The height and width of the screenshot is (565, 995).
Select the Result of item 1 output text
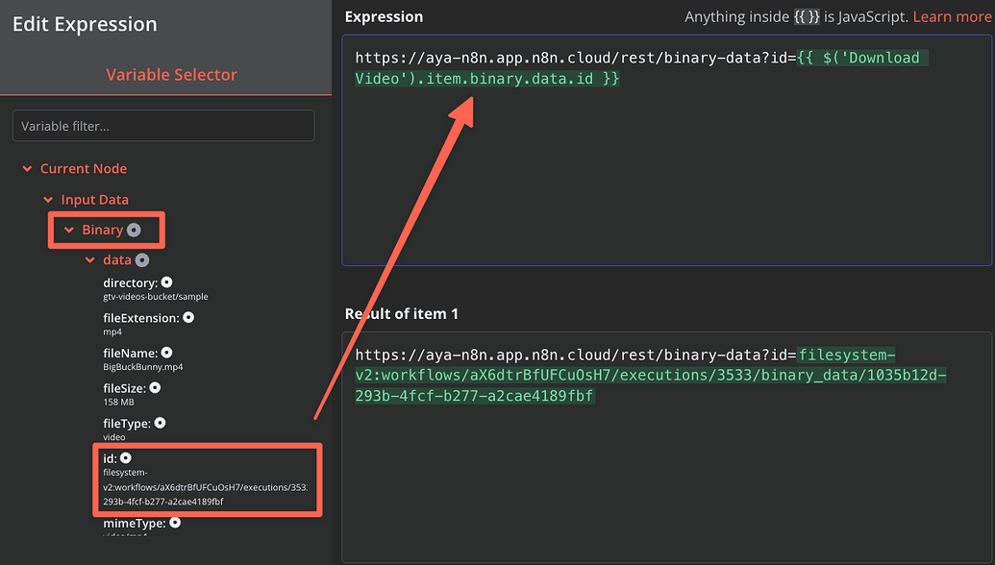click(x=663, y=375)
